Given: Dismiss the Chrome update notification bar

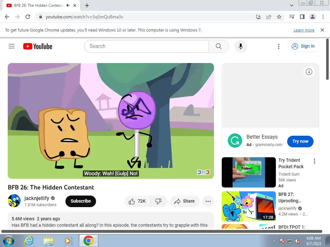Looking at the screenshot, I should click(322, 30).
